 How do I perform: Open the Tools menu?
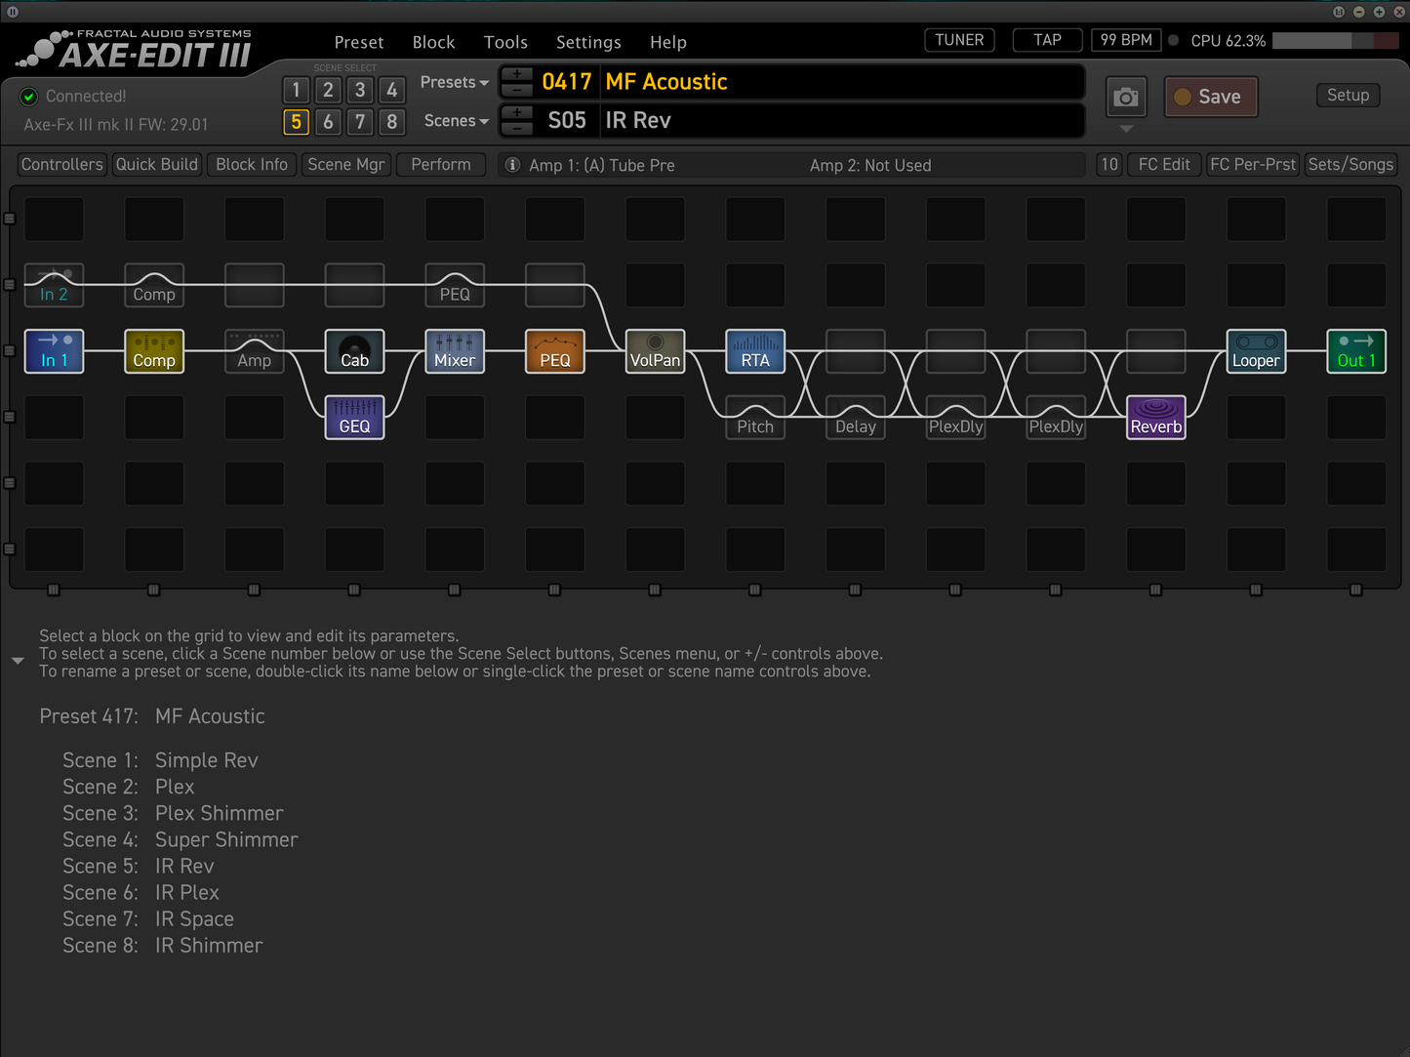point(505,42)
